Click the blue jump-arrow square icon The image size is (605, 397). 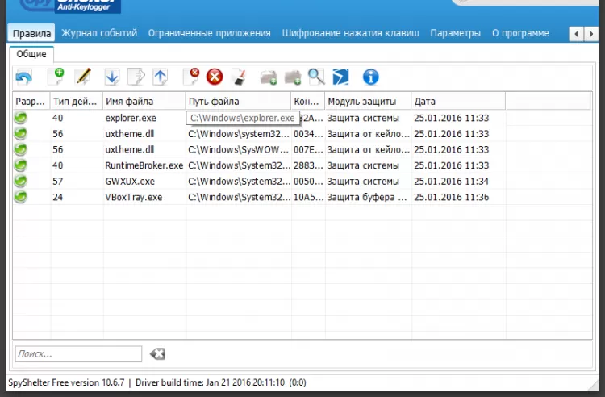[x=340, y=77]
